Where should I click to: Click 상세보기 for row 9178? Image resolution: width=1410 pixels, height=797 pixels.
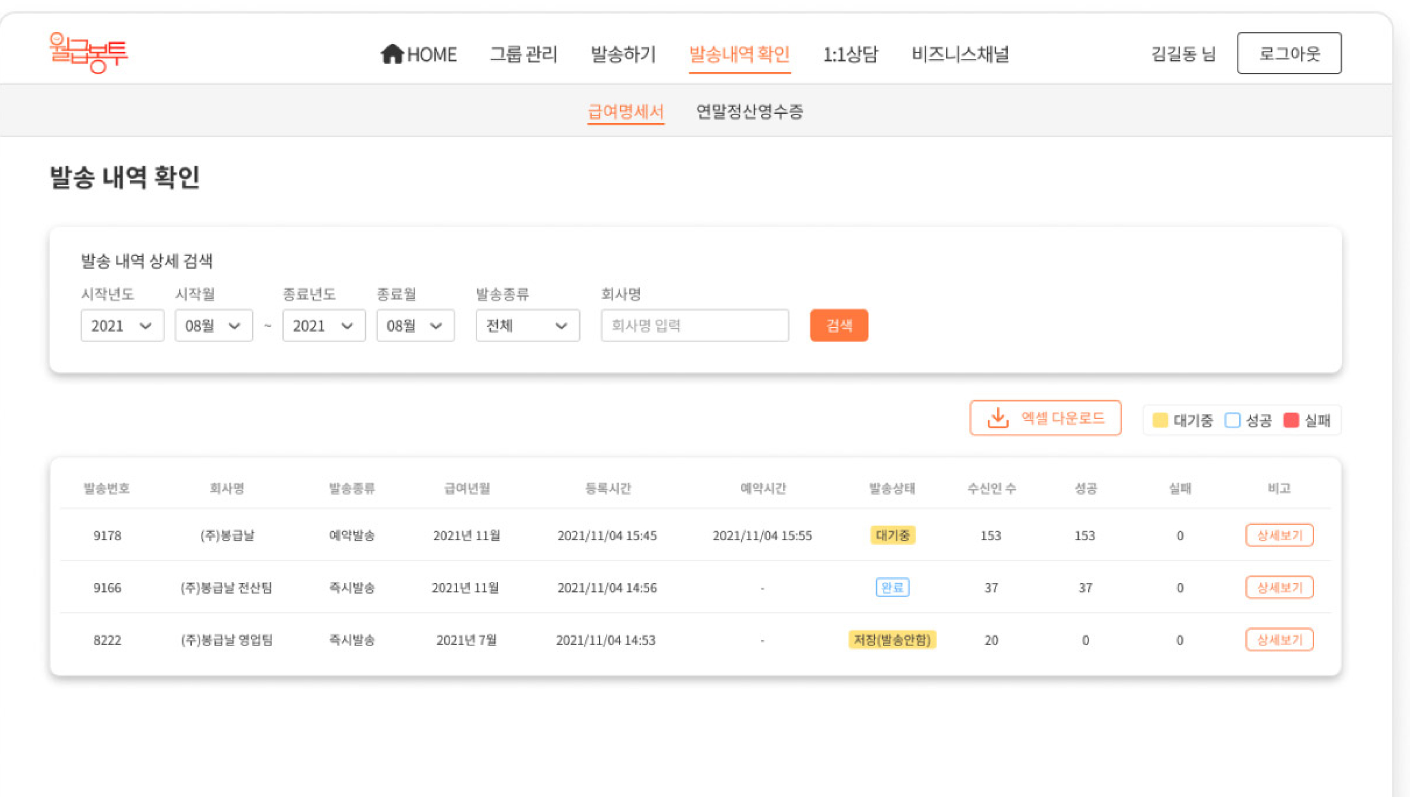tap(1279, 535)
